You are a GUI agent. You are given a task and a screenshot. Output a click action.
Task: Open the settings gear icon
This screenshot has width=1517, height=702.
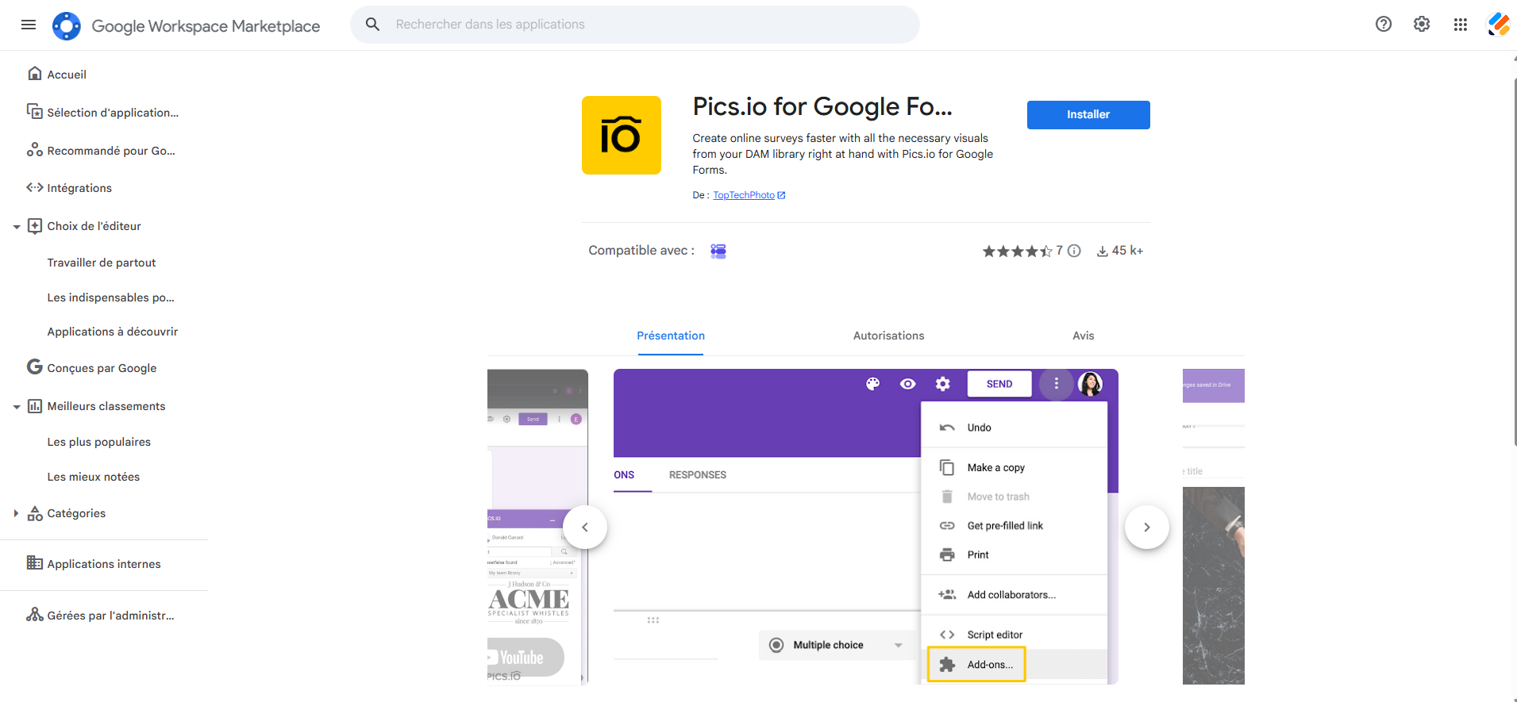click(1422, 25)
